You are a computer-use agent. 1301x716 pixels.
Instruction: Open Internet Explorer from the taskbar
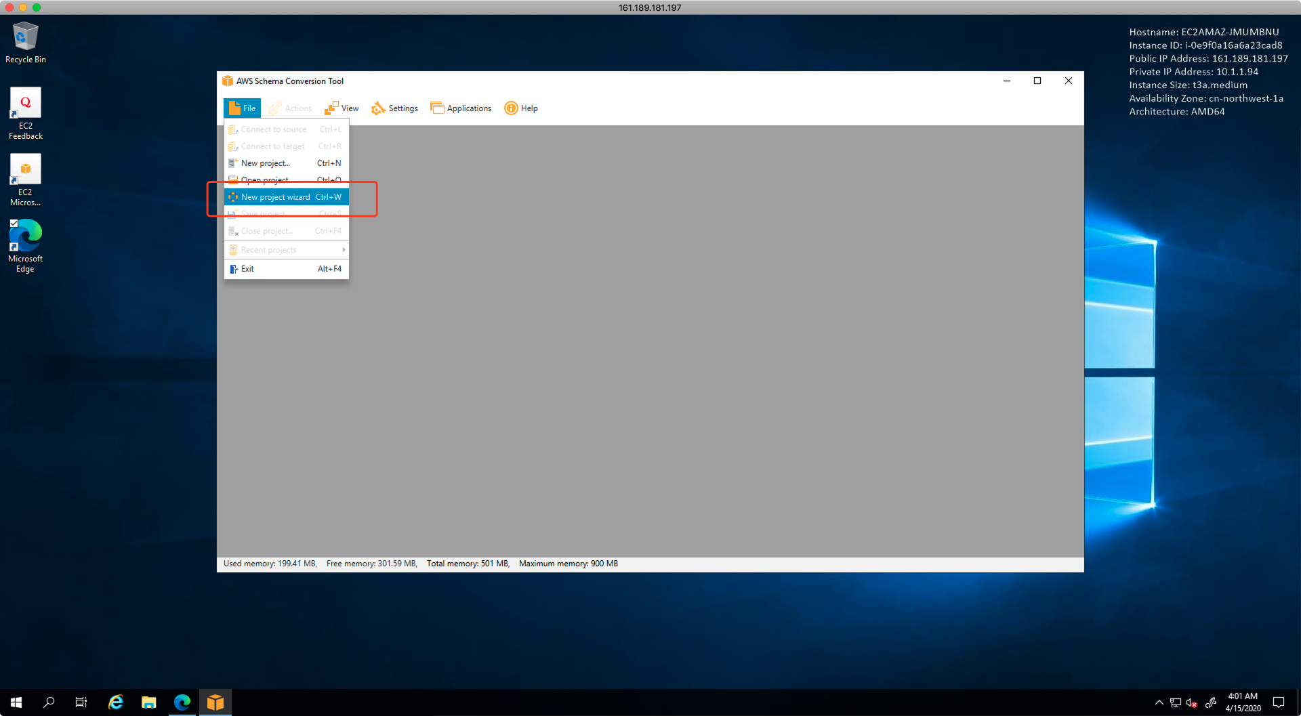(x=116, y=702)
